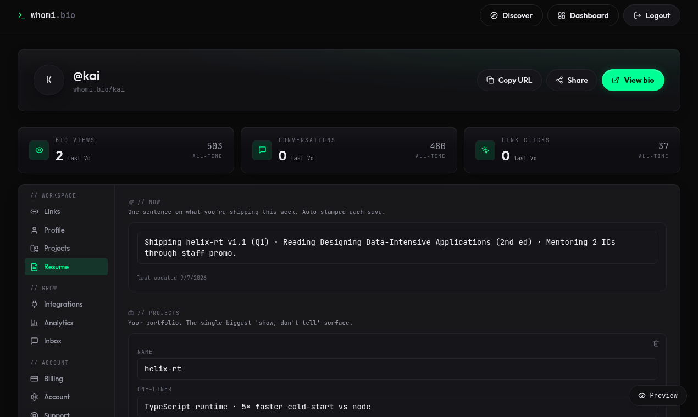Click the Analytics bar chart icon
This screenshot has height=417, width=698.
coord(34,323)
